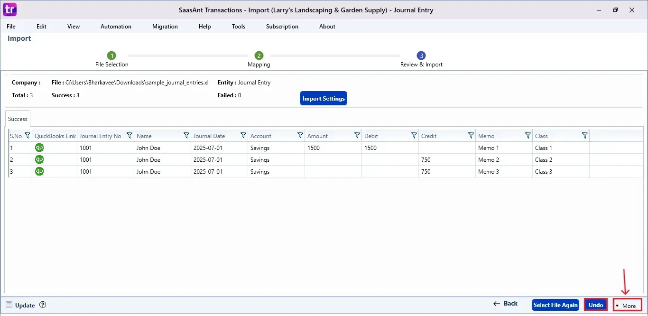Click step 2 Mapping circle
The image size is (648, 316).
[x=259, y=56]
